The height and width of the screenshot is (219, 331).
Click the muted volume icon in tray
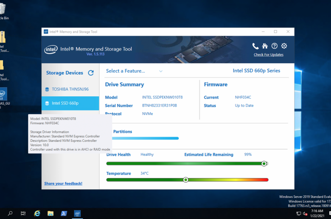(x=305, y=214)
